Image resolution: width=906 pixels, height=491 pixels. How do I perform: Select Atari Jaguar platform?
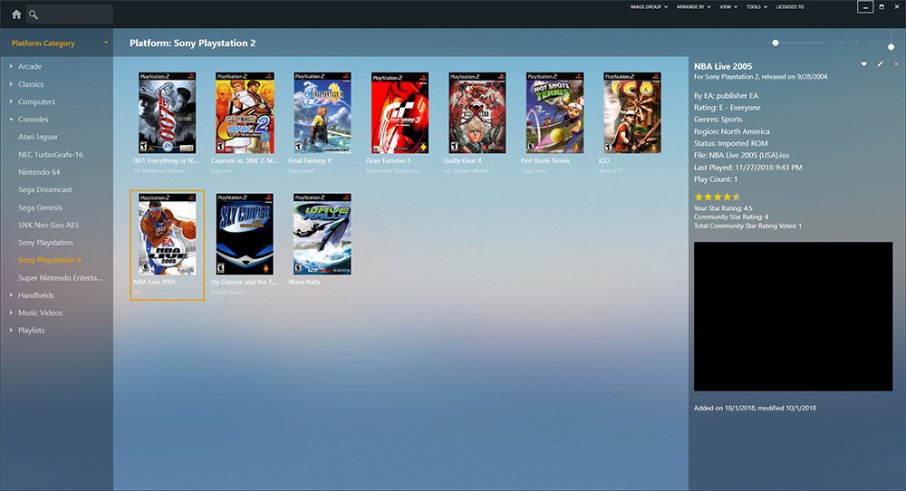pyautogui.click(x=37, y=137)
